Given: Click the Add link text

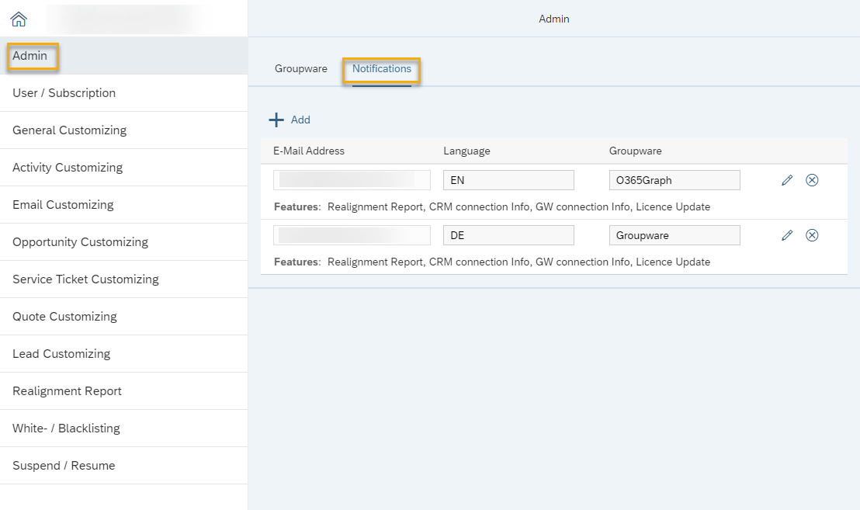Looking at the screenshot, I should coord(300,120).
